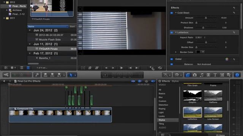Go to next edit in viewer

click(137, 68)
